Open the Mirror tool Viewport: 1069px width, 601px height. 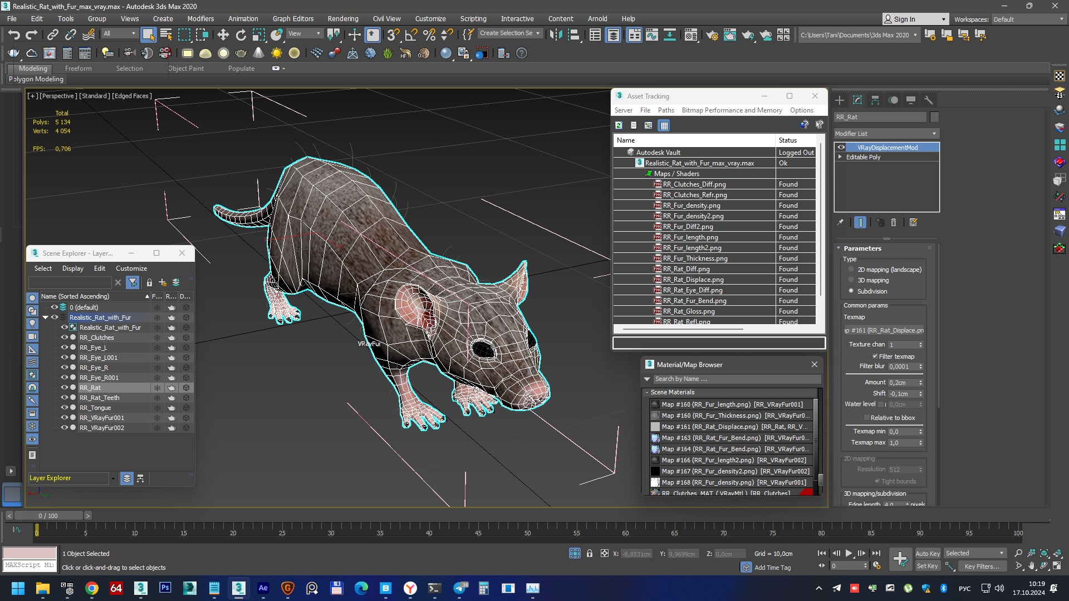point(556,35)
